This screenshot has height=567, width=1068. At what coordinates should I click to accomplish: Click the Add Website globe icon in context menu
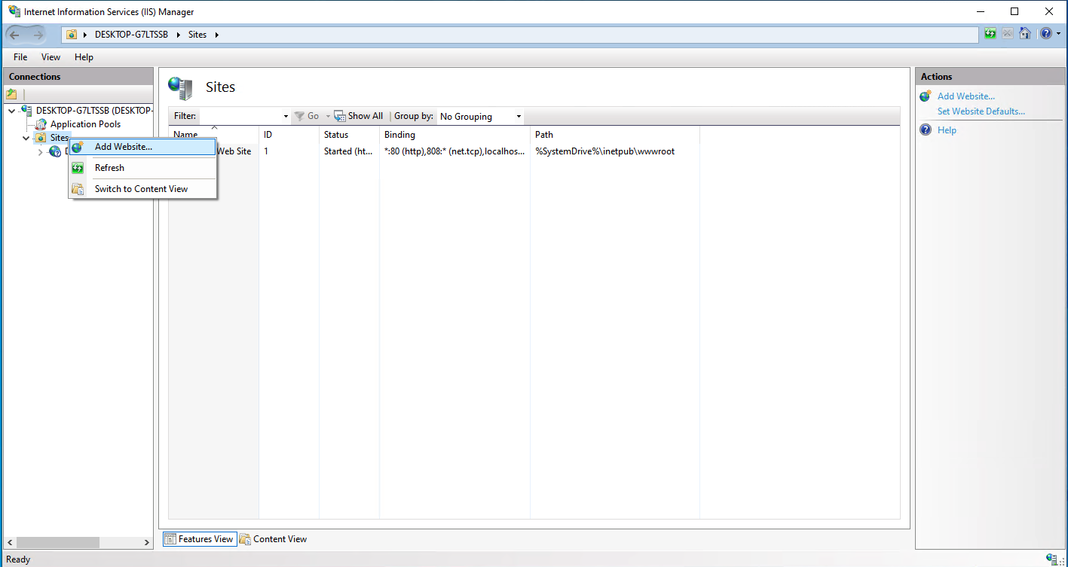pos(78,147)
